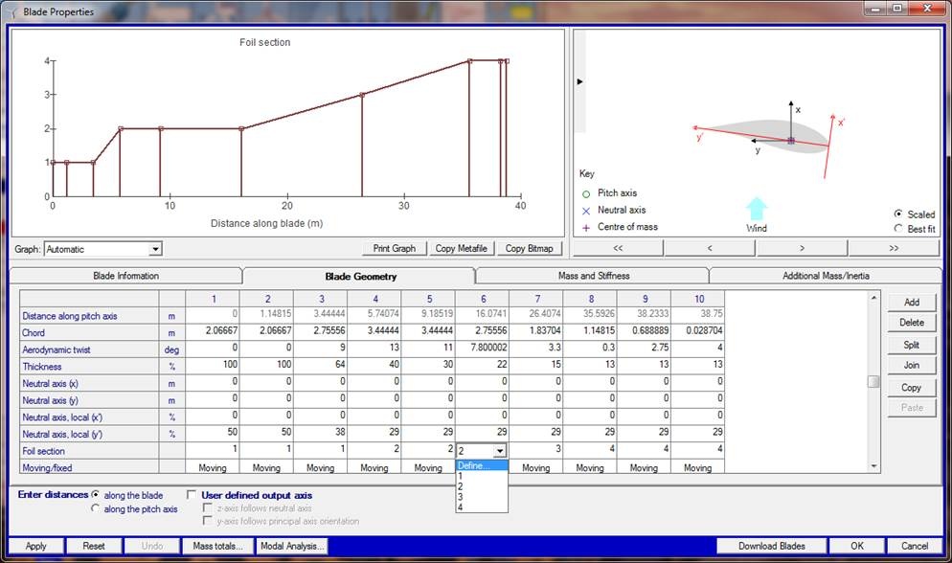Add a new blade station

tap(912, 303)
